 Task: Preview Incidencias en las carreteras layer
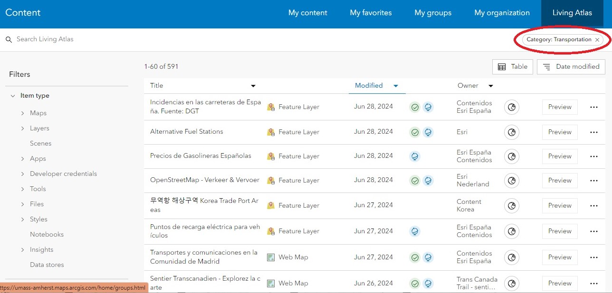(560, 107)
